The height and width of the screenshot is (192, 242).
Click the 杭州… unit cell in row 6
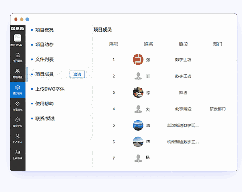click(x=183, y=142)
